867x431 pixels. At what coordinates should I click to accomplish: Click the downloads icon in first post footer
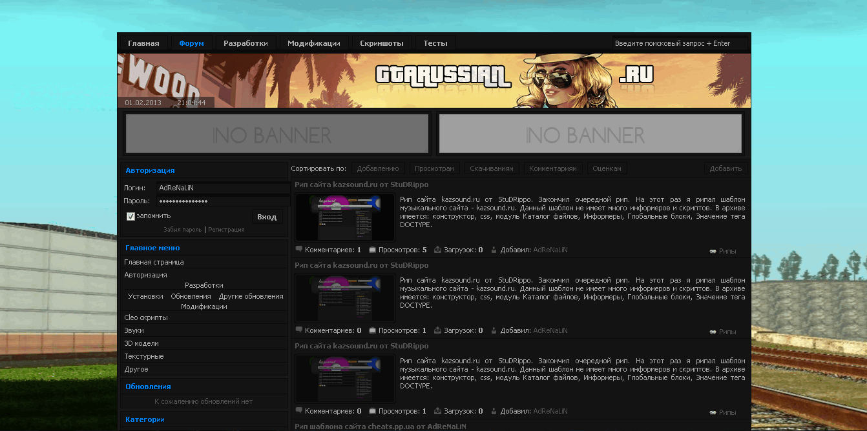click(438, 250)
